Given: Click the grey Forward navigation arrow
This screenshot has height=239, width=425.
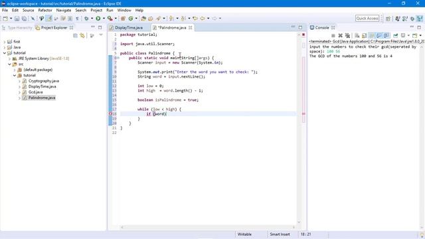Looking at the screenshot, I should pos(214,19).
